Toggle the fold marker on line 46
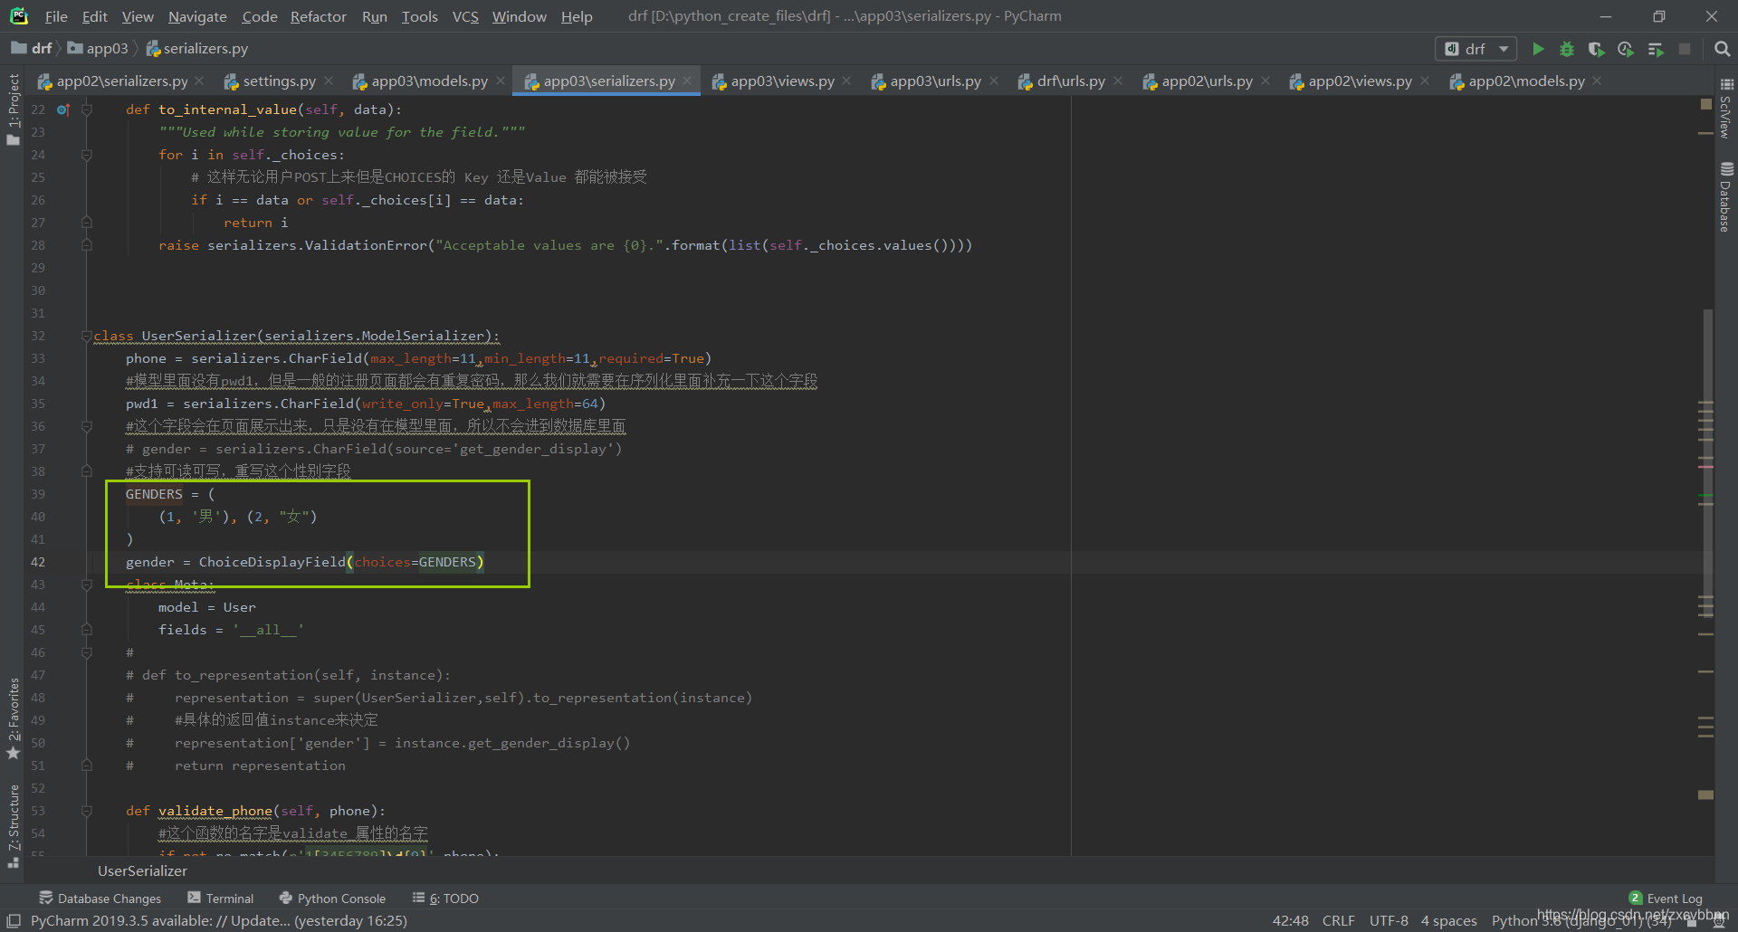Image resolution: width=1738 pixels, height=932 pixels. (x=87, y=652)
